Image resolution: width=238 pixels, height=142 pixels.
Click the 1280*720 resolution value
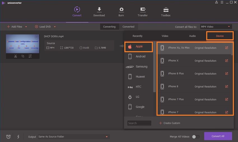pos(69,48)
